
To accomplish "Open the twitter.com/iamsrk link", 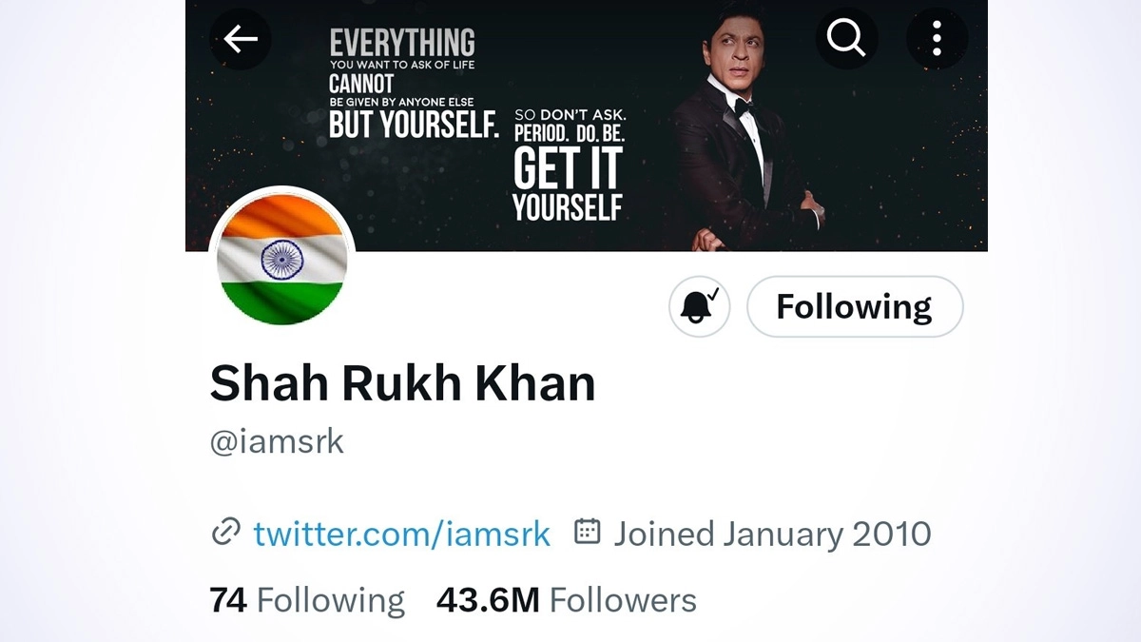I will (401, 533).
